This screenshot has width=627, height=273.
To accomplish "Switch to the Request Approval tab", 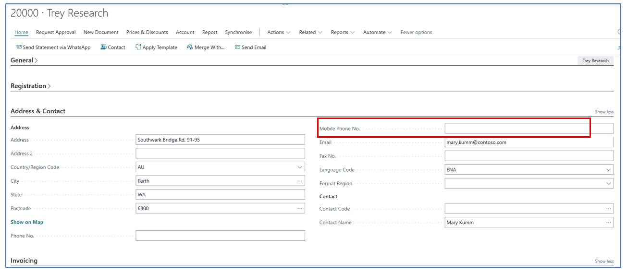I will tap(56, 32).
